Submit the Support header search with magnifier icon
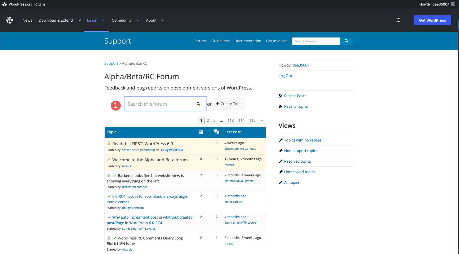 [x=346, y=41]
